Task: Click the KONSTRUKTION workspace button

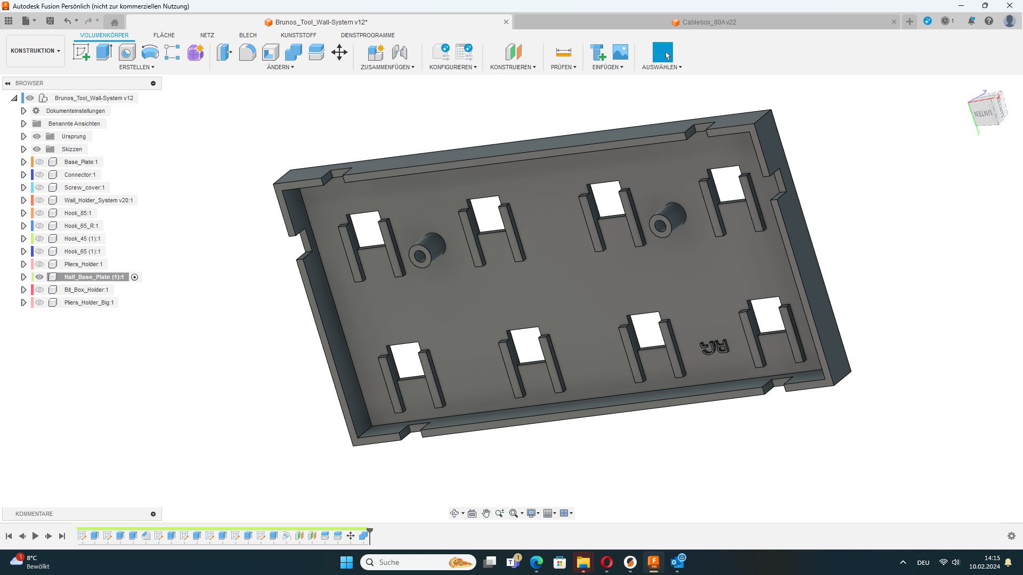Action: pyautogui.click(x=35, y=51)
